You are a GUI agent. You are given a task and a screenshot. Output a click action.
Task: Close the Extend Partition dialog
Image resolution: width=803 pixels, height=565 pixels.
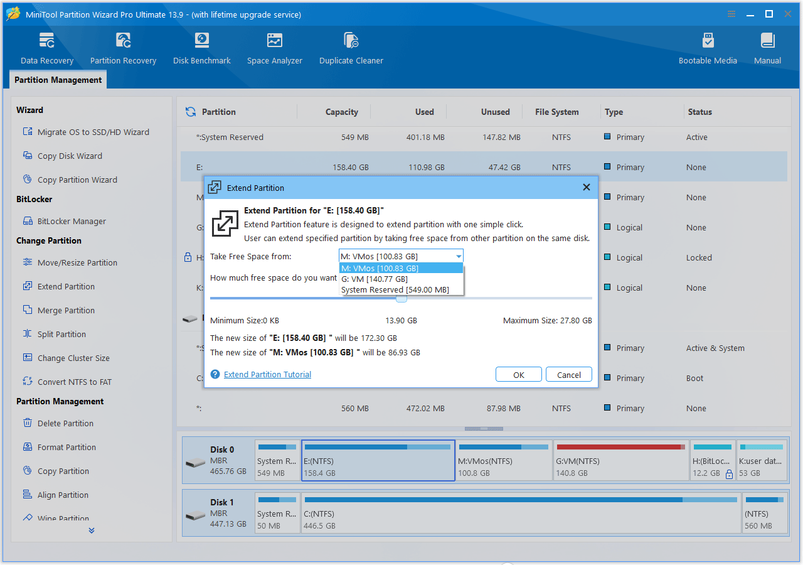(587, 187)
